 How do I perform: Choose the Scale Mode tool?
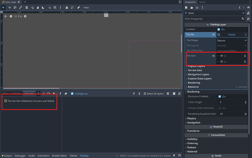[20, 8]
